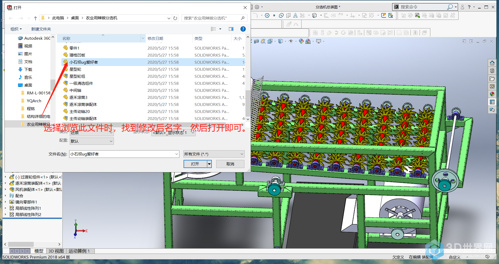499x264 pixels.
Task: Open the File Explorer task pane icon
Action: pos(492,79)
